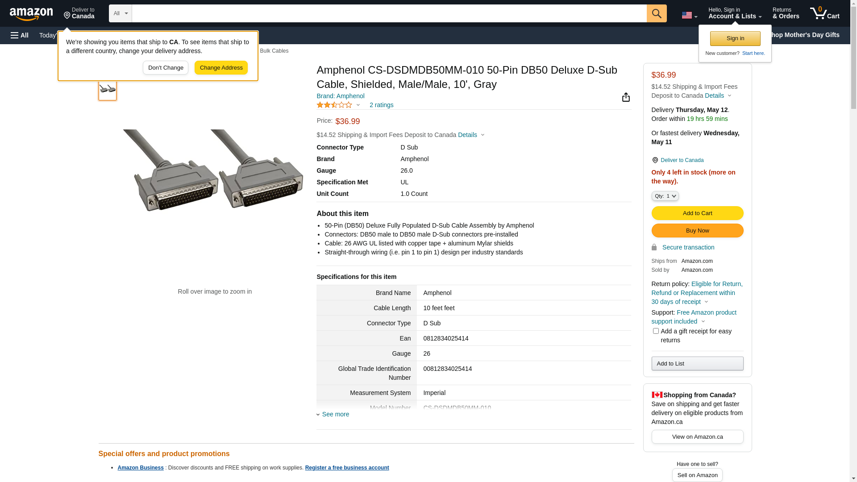Screen dimensions: 857x482
Task: Enable the gift receipt checkbox
Action: (x=656, y=331)
